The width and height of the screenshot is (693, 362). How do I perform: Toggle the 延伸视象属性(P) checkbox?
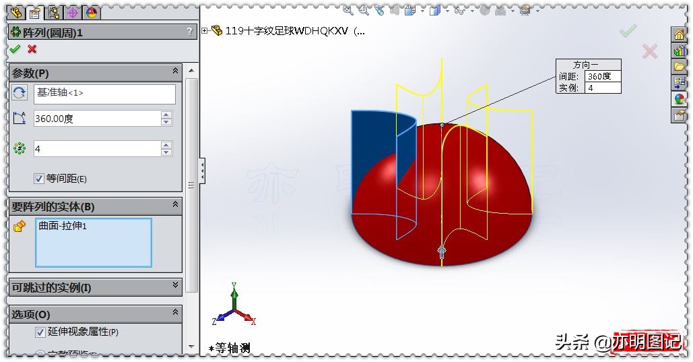(x=40, y=332)
